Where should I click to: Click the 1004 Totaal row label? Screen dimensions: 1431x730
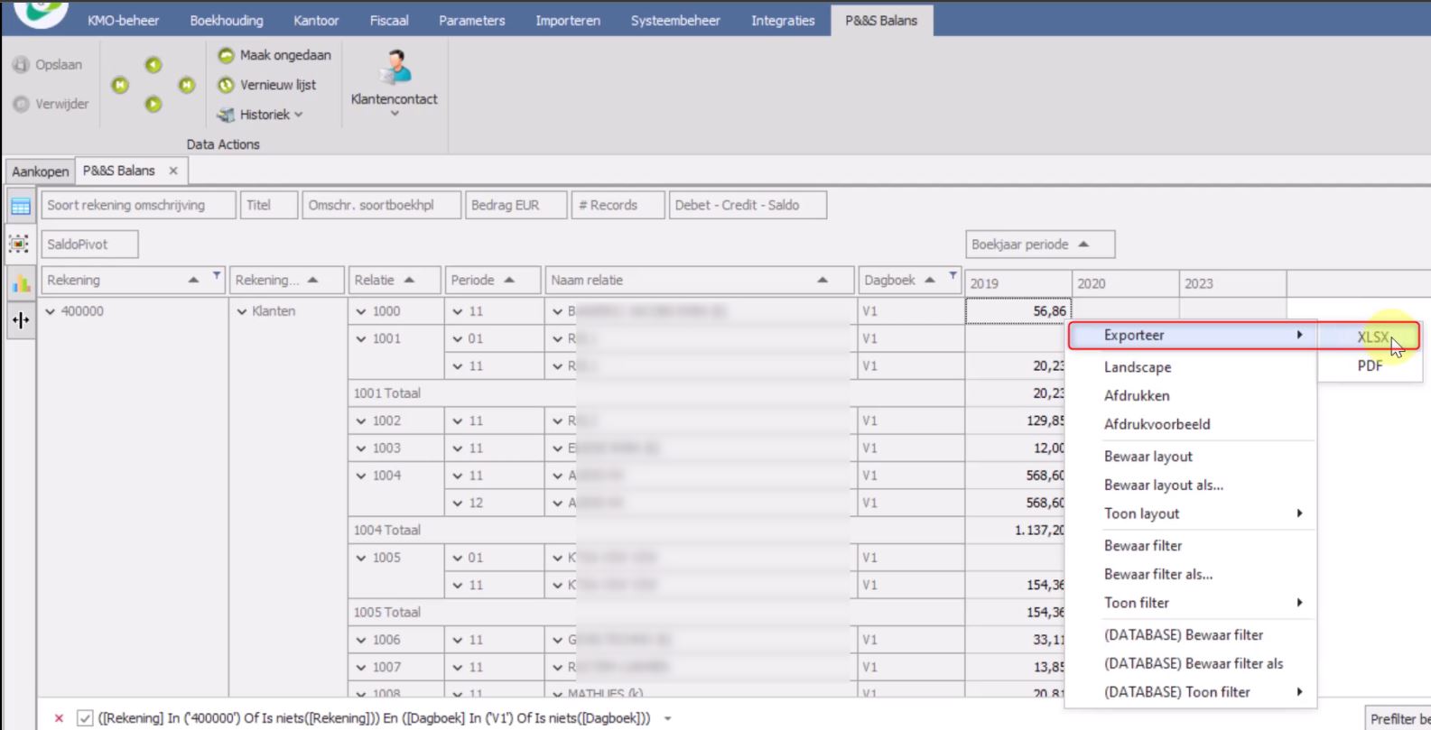click(x=387, y=530)
